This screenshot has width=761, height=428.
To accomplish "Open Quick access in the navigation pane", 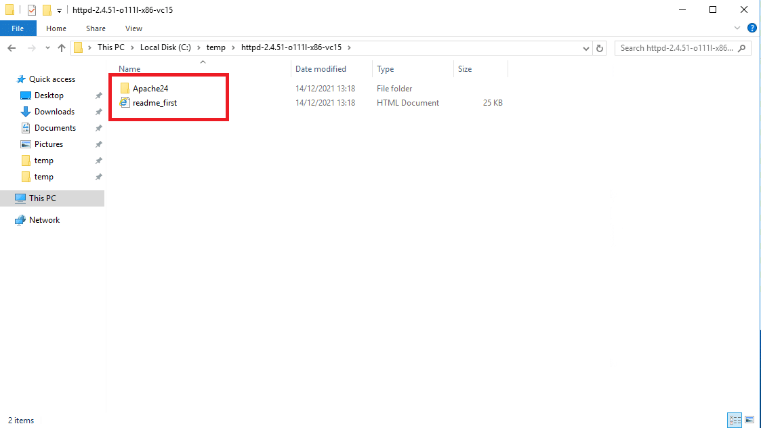I will pos(52,79).
